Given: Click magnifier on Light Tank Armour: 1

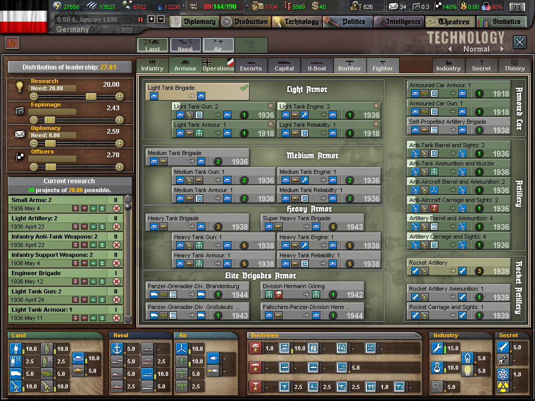Looking at the screenshot, I should [x=271, y=125].
